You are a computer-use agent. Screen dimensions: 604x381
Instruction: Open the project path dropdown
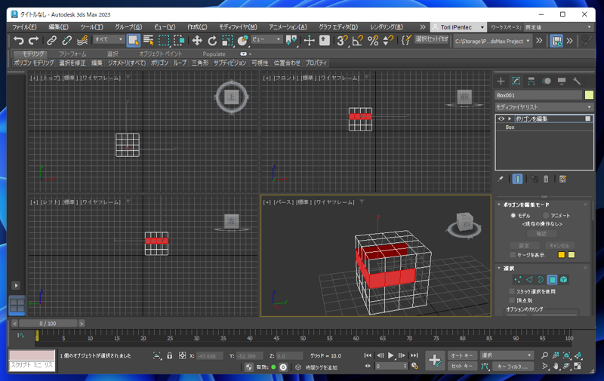tap(492, 41)
